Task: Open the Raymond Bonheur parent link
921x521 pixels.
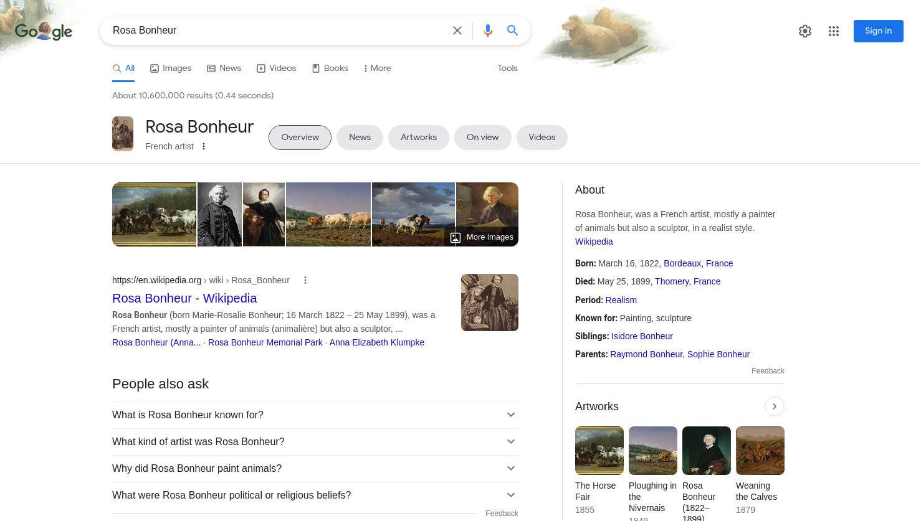Action: tap(646, 354)
